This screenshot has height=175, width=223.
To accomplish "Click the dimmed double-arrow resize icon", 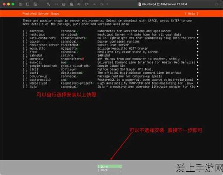I will pyautogui.click(x=56, y=4).
